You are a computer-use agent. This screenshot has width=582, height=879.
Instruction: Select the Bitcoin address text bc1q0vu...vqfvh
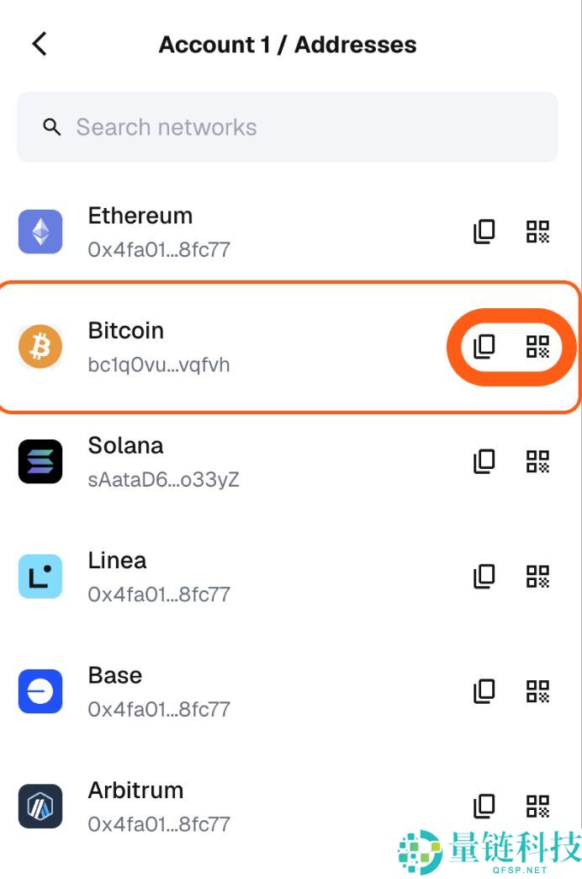160,365
